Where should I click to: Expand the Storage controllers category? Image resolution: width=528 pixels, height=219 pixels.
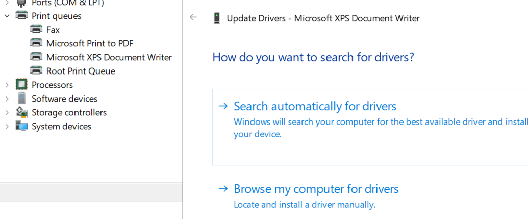point(7,112)
